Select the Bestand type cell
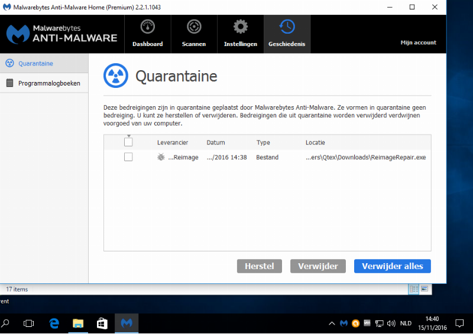The height and width of the screenshot is (334, 473). click(267, 157)
